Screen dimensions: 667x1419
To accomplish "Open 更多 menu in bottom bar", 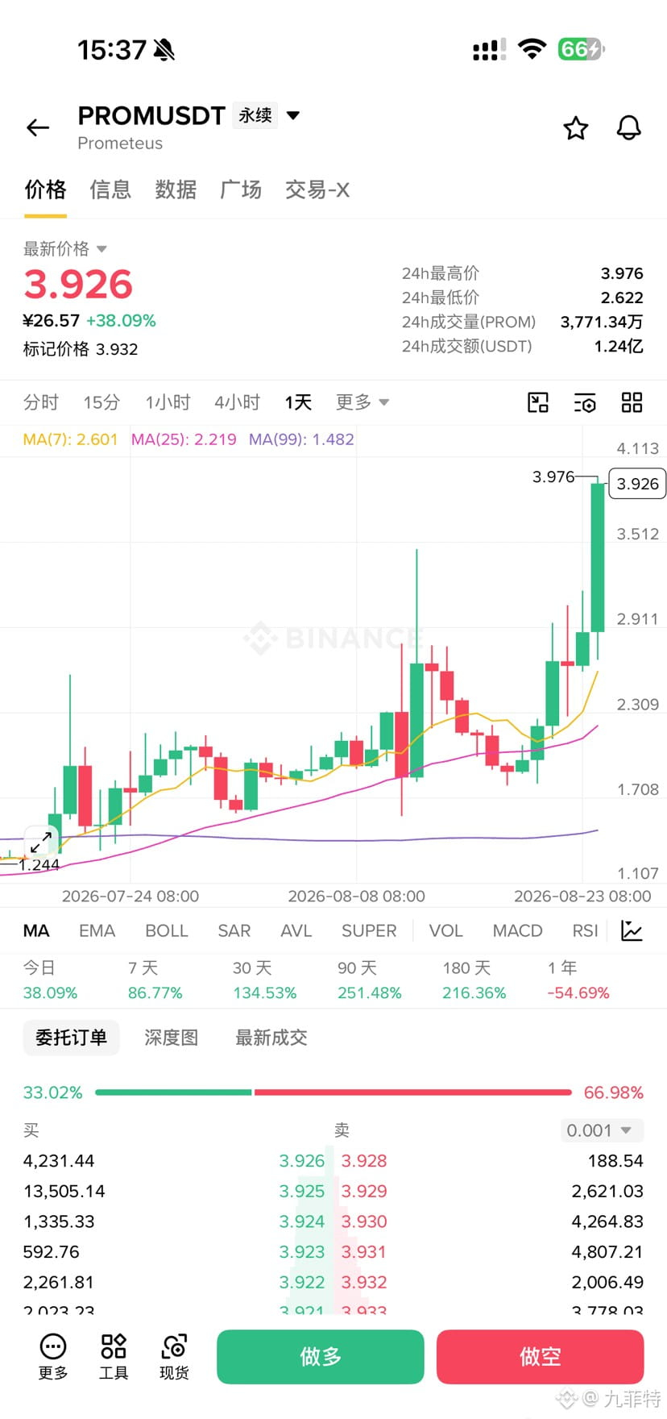I will 53,1356.
